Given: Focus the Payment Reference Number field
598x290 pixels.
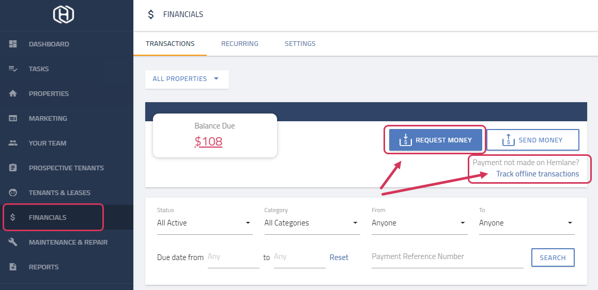Looking at the screenshot, I should (448, 257).
